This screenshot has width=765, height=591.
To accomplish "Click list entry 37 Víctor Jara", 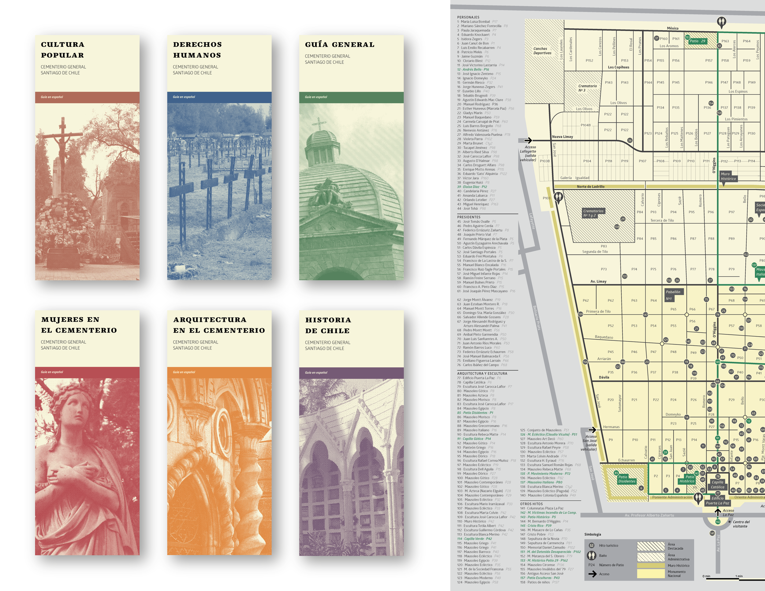I will (473, 178).
